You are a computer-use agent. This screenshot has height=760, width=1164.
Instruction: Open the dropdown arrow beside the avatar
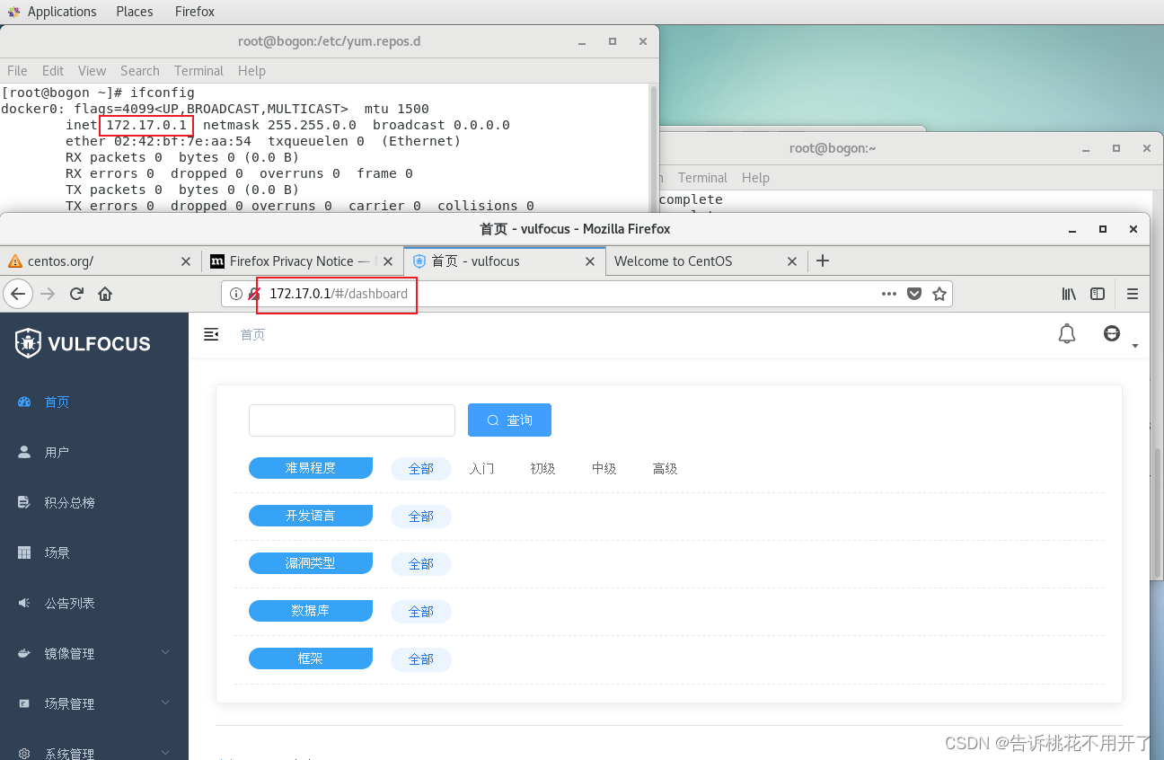(1134, 346)
